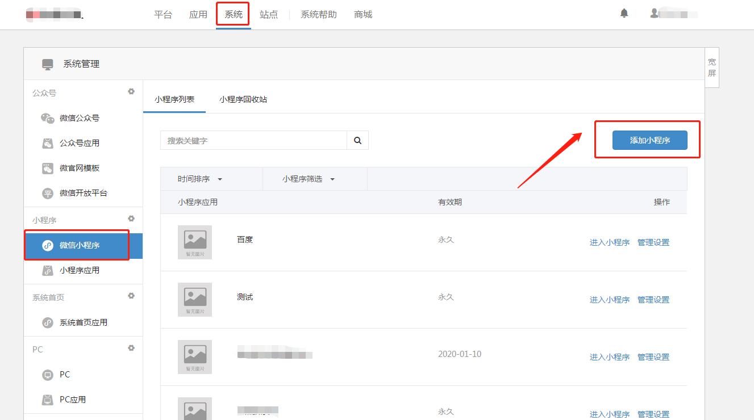Open the 时间排序 sort dropdown
The height and width of the screenshot is (420, 754).
(198, 178)
